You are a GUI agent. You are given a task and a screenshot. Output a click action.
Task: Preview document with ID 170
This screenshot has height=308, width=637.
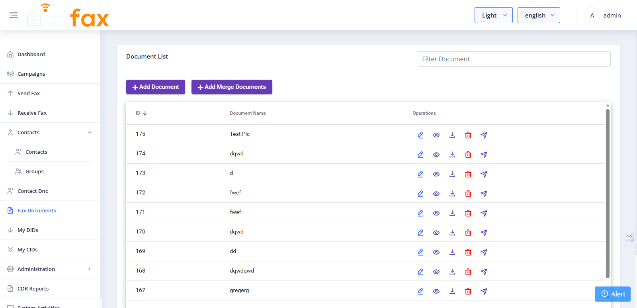(x=436, y=233)
